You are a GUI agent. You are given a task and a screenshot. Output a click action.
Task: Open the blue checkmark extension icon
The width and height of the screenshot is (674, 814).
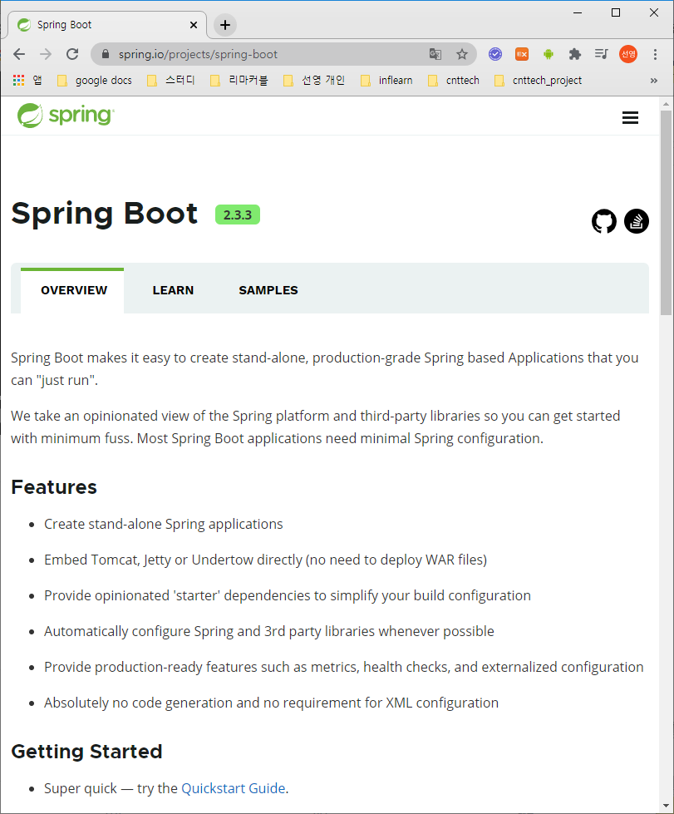pos(495,54)
